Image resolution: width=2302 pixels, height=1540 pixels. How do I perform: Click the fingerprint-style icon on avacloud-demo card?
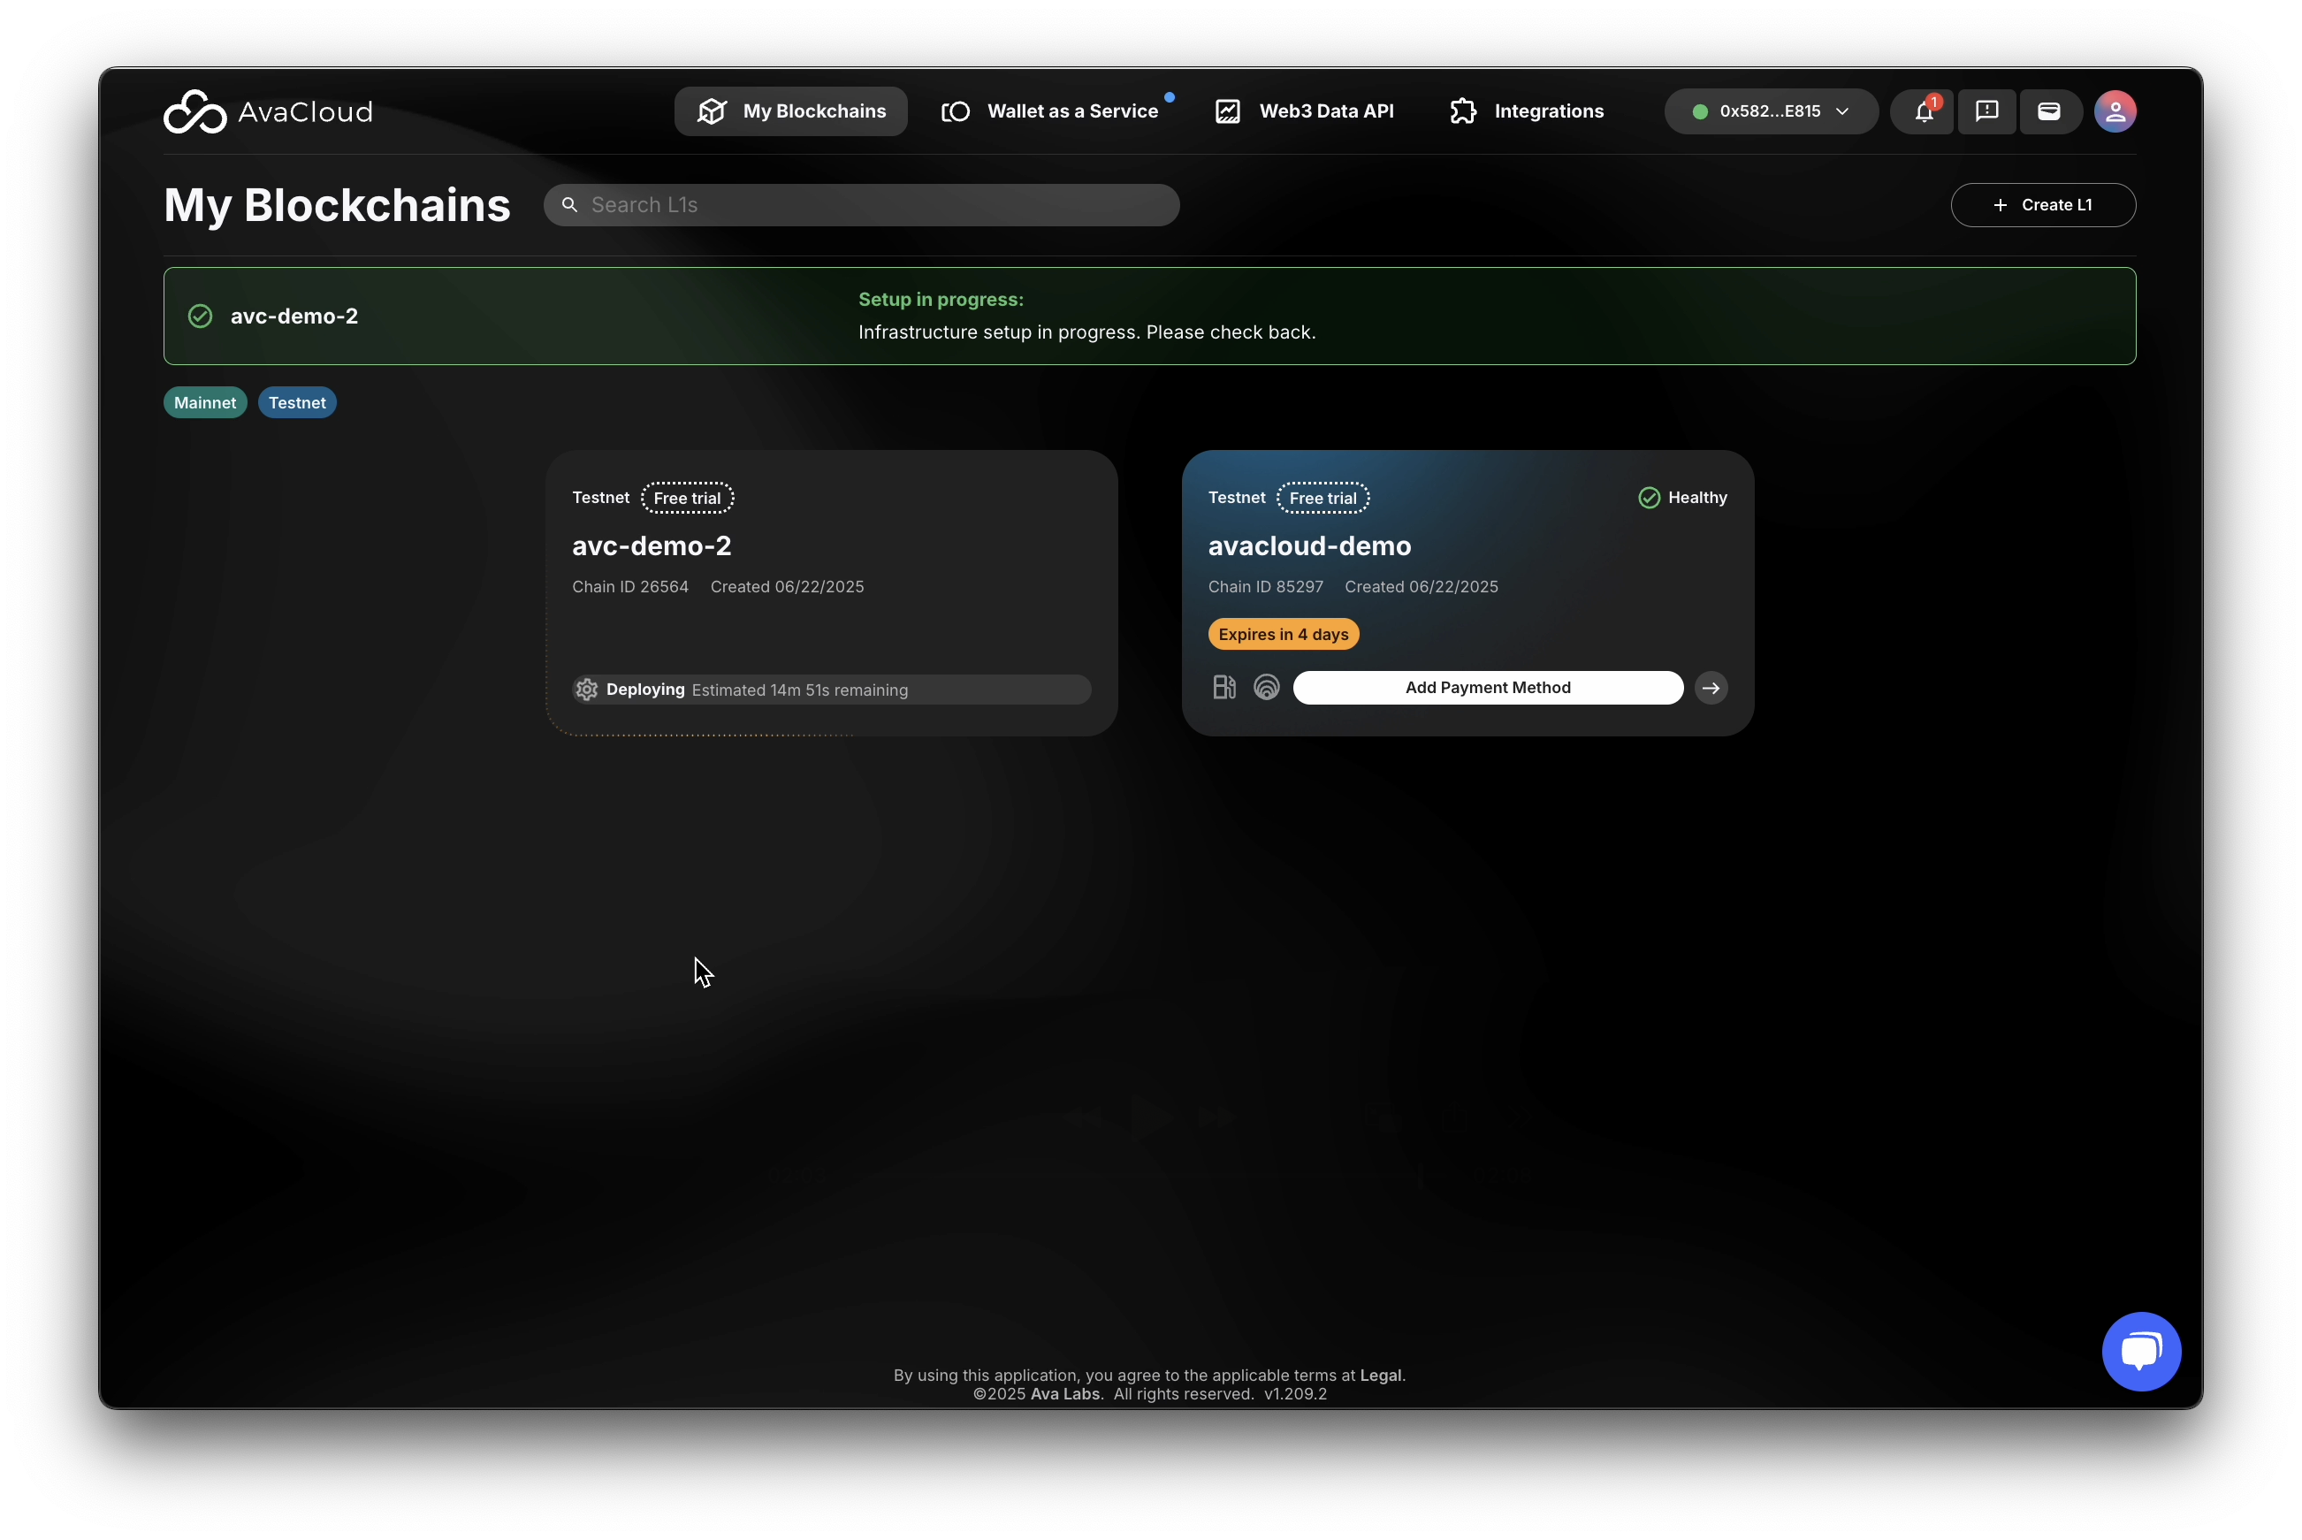1266,688
